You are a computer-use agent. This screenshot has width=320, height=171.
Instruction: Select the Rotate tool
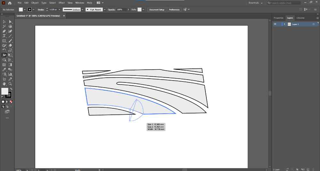point(4,51)
